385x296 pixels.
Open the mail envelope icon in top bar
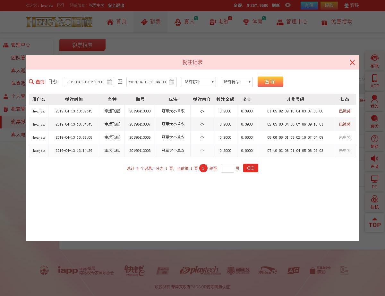(x=60, y=5)
